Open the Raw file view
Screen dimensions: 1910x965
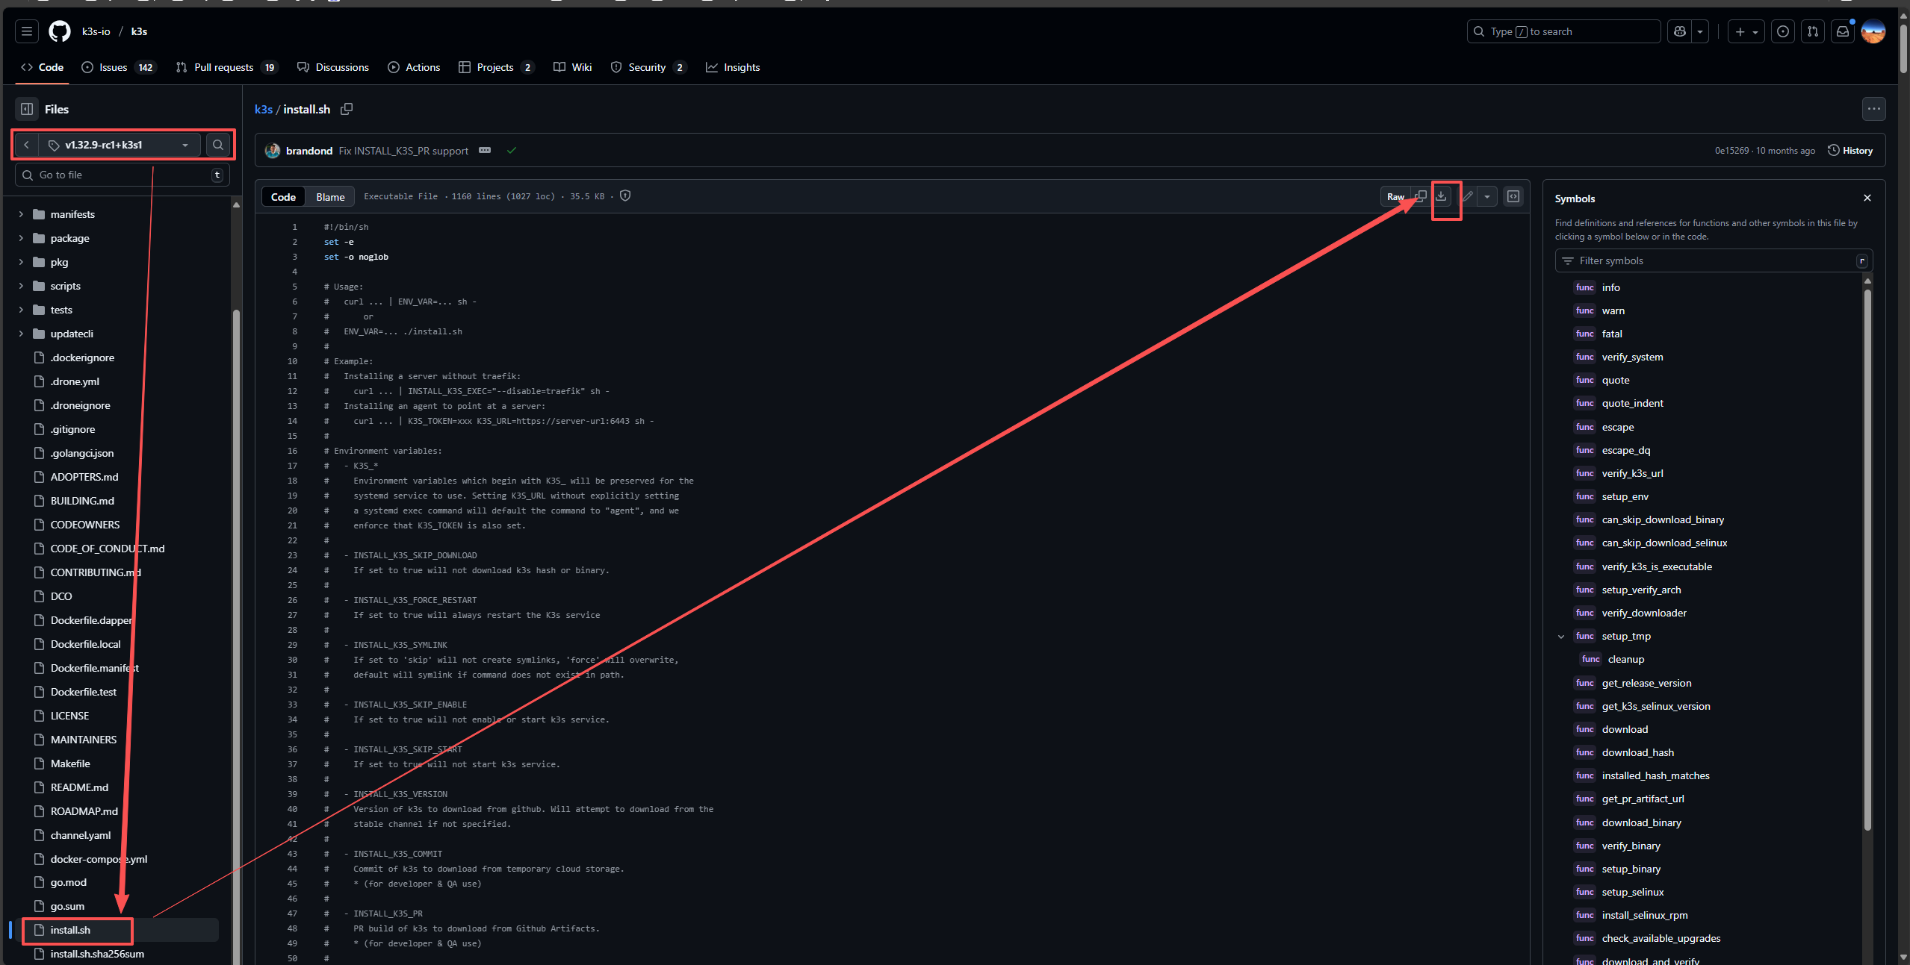coord(1395,197)
